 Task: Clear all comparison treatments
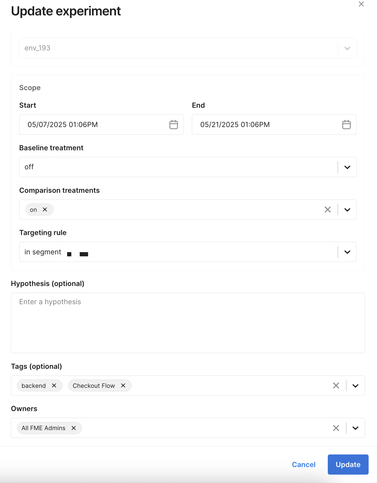(327, 210)
